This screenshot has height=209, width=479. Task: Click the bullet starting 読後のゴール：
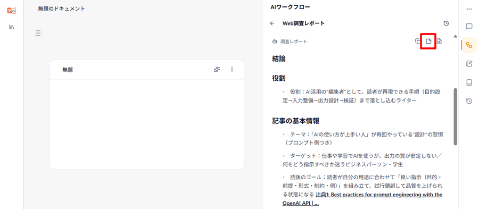[362, 190]
